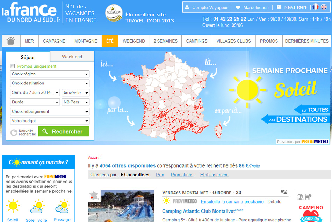Screen dimensions: 332x222
Task: Open the PROMOS menu item
Action: click(269, 41)
